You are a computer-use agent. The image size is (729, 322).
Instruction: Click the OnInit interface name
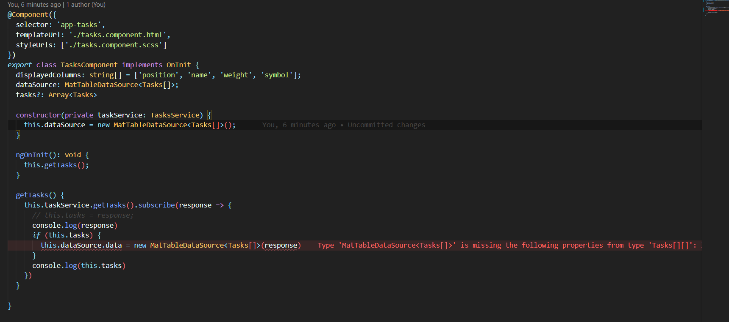click(x=179, y=65)
